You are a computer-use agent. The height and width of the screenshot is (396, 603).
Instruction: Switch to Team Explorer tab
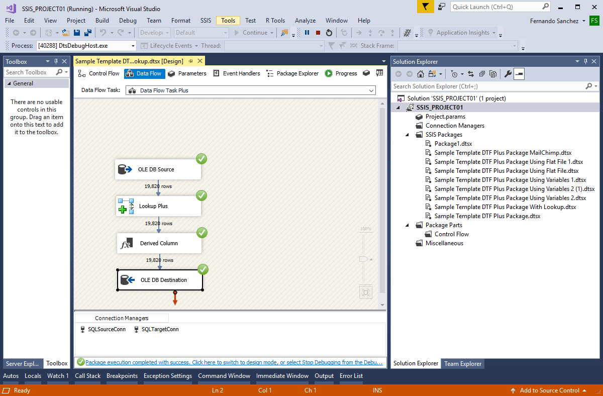463,363
